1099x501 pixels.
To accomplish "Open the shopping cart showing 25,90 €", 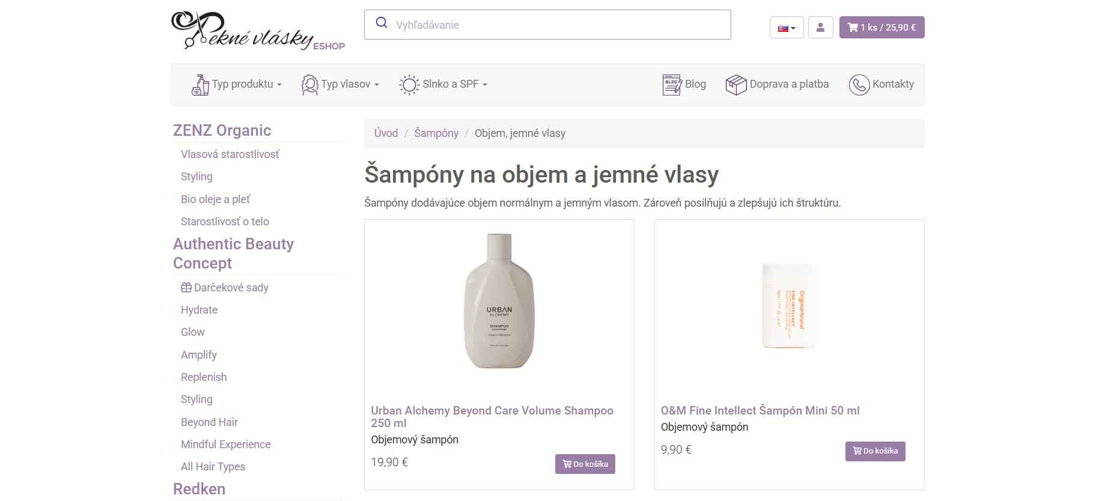I will coord(881,27).
